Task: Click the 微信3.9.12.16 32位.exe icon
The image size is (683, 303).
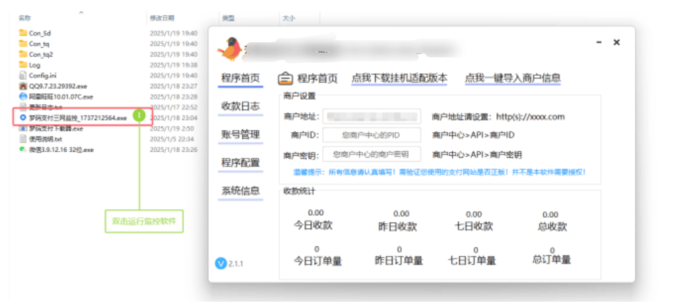Action: (x=23, y=150)
